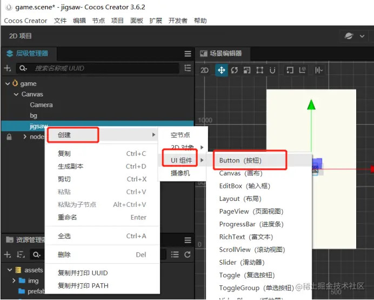
Task: Select the Scale gizmo tool
Action: tap(247, 70)
